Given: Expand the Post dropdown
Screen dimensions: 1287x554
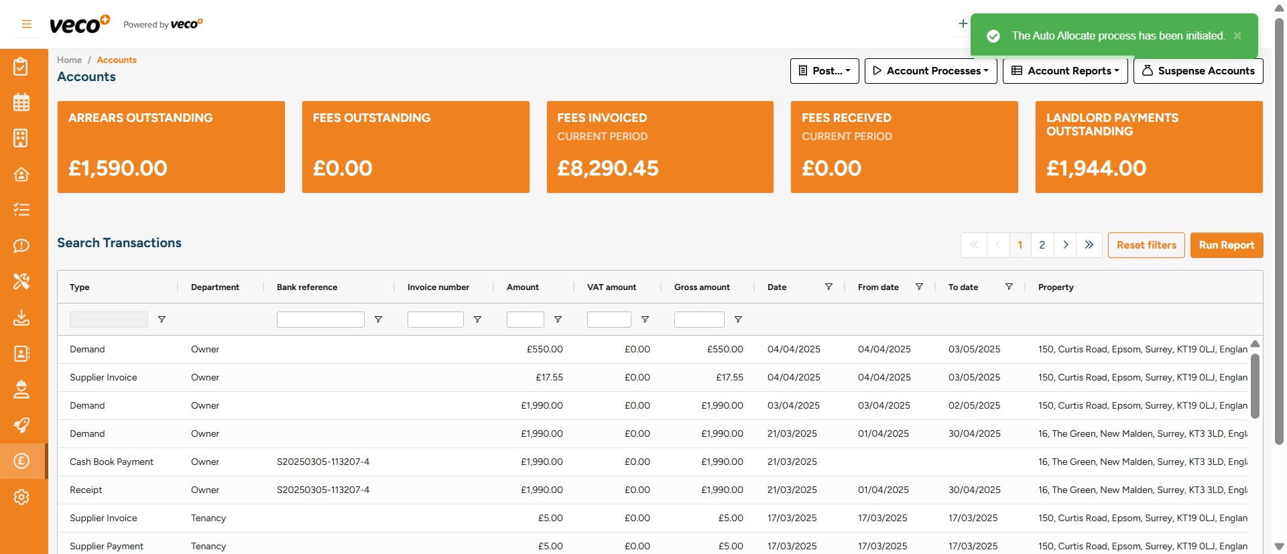Looking at the screenshot, I should (824, 71).
